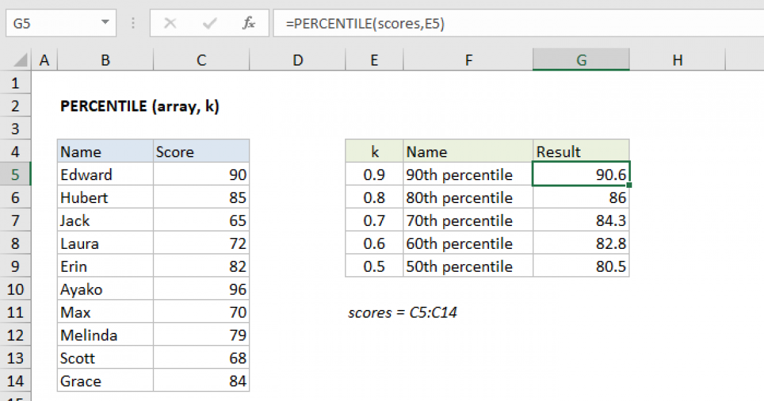This screenshot has width=764, height=401.
Task: Select row 5 header
Action: point(15,175)
